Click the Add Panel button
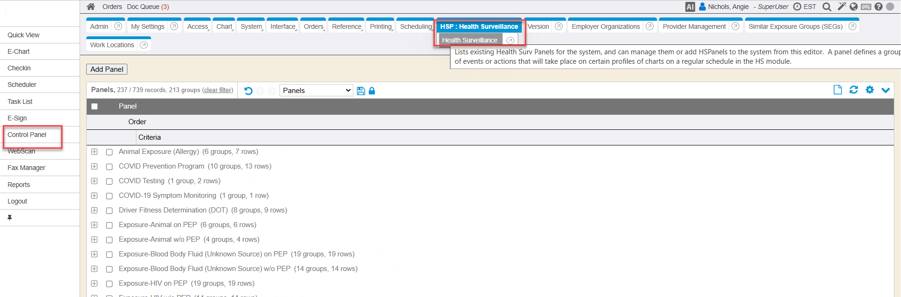This screenshot has height=297, width=901. (107, 69)
